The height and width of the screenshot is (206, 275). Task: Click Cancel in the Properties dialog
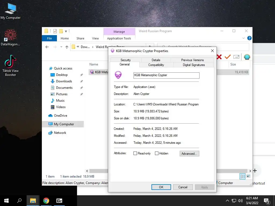pyautogui.click(x=183, y=187)
